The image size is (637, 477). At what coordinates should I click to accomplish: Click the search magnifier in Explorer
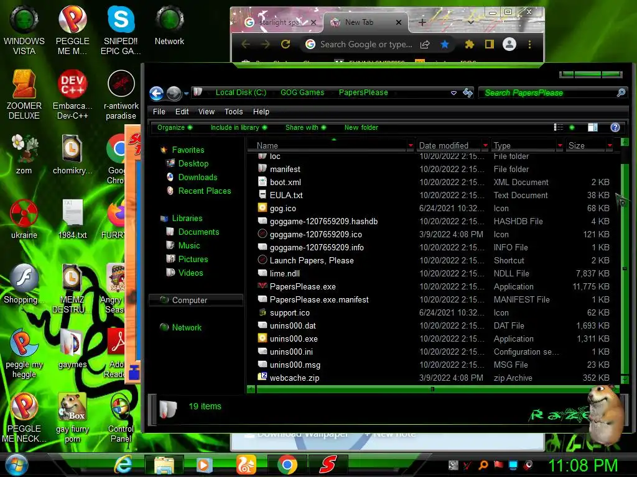coord(621,93)
